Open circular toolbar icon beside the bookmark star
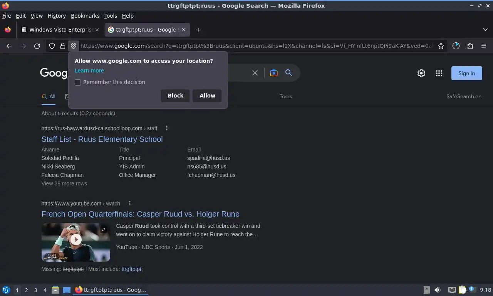The height and width of the screenshot is (296, 493). point(456,46)
